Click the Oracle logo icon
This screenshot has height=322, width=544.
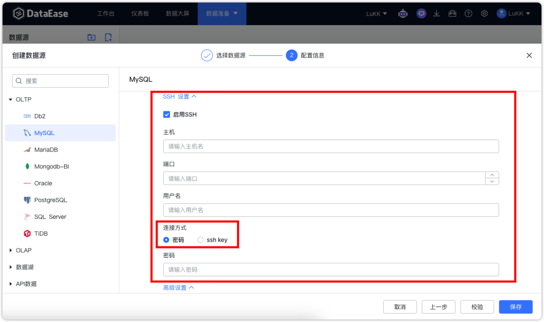tap(27, 184)
